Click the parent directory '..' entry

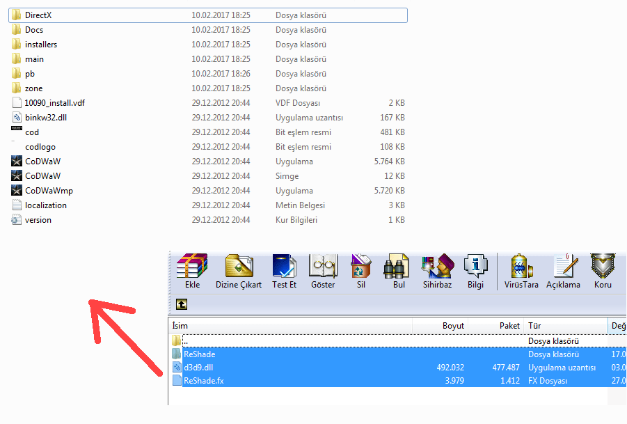[x=185, y=341]
